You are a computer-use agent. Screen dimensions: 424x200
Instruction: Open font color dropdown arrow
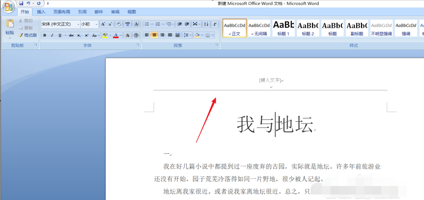pos(121,35)
